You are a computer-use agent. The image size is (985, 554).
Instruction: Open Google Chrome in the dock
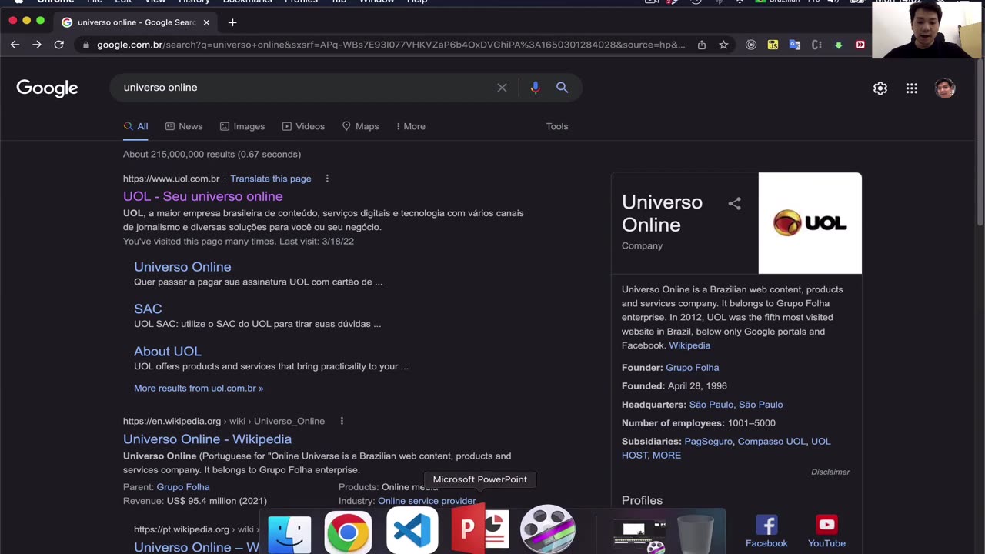click(x=348, y=531)
